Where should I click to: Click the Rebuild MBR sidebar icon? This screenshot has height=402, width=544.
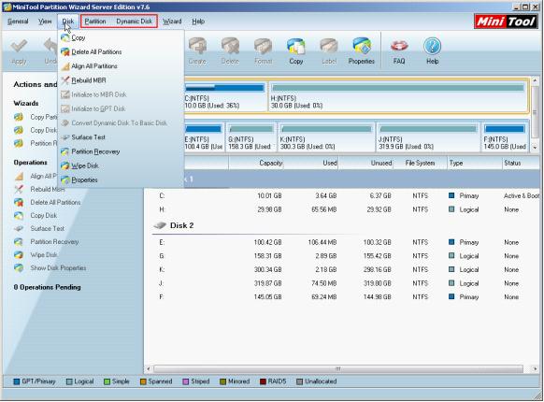[19, 189]
